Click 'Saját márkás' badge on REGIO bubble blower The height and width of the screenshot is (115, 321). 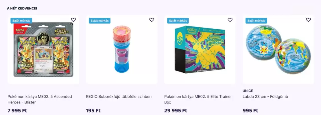point(100,20)
